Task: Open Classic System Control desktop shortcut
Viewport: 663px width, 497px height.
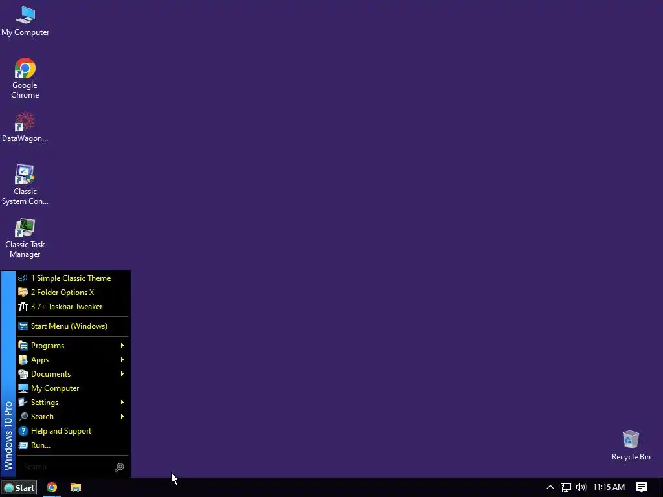Action: tap(25, 184)
